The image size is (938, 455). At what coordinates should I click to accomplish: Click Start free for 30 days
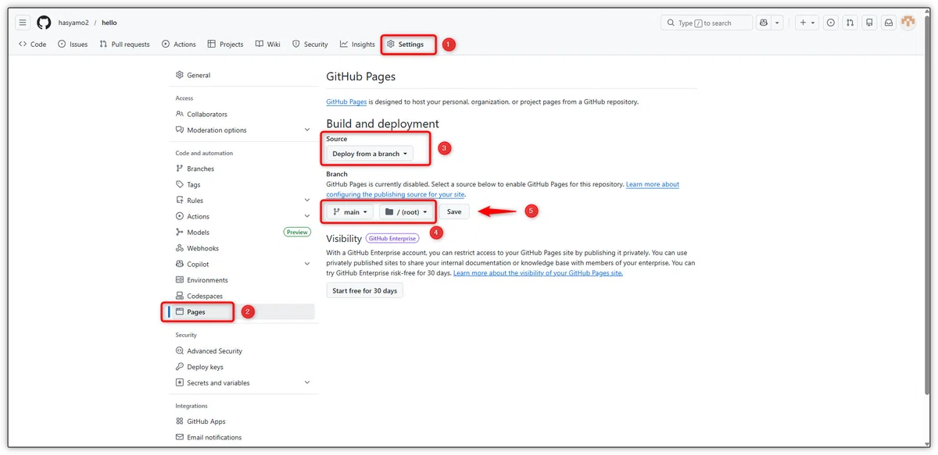tap(364, 290)
